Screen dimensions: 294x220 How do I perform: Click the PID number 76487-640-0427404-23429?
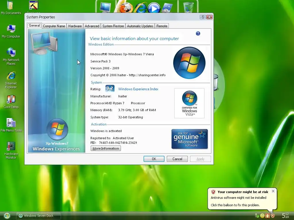(118, 143)
